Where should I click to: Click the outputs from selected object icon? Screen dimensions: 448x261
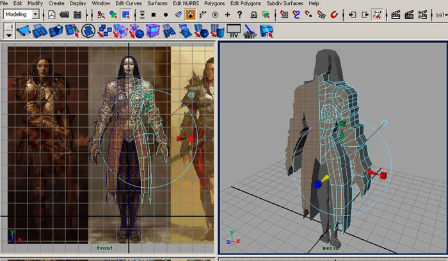coord(365,15)
